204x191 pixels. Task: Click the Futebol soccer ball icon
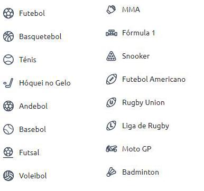8,13
